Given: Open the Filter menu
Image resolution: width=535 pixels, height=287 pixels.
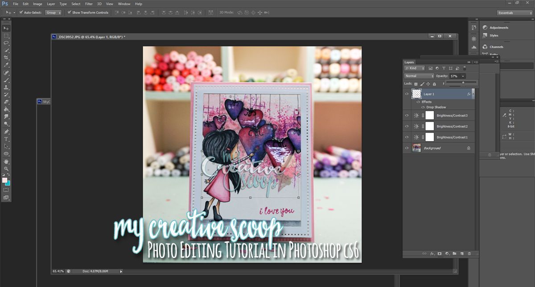Looking at the screenshot, I should 89,4.
